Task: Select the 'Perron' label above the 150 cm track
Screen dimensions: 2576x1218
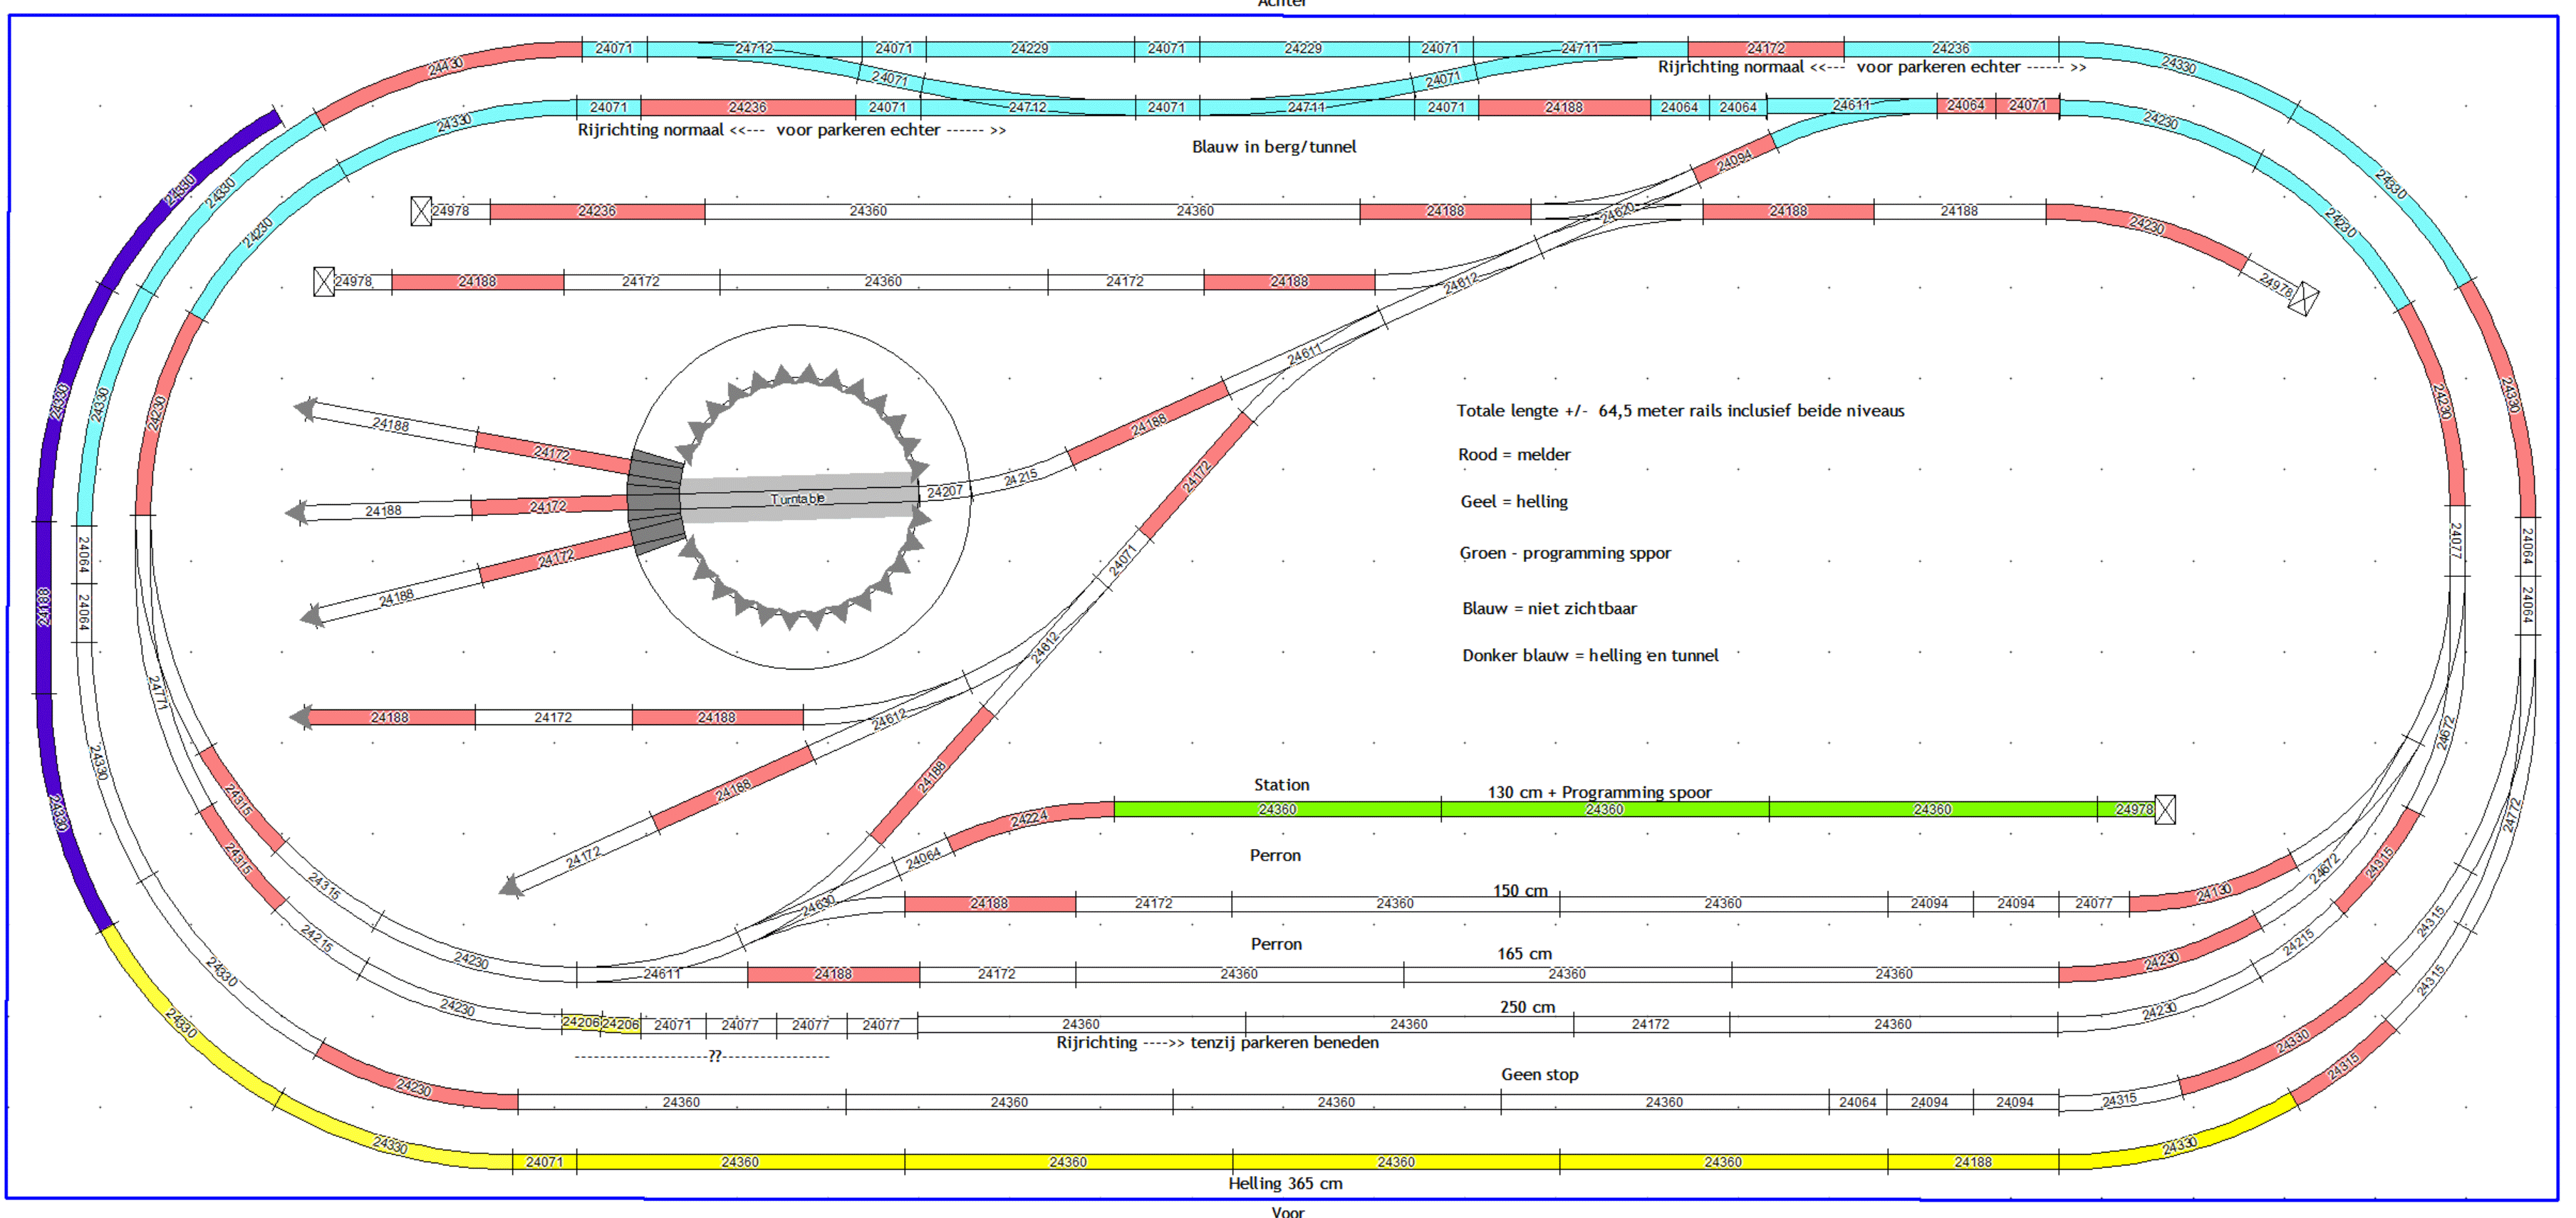Action: 1275,855
